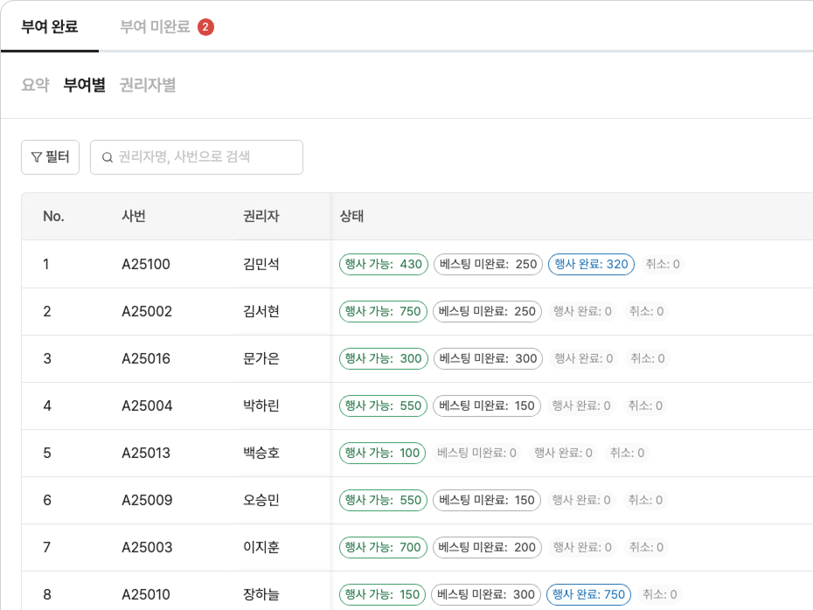The height and width of the screenshot is (610, 813).
Task: Open the 요약 sub-tab
Action: pyautogui.click(x=35, y=86)
